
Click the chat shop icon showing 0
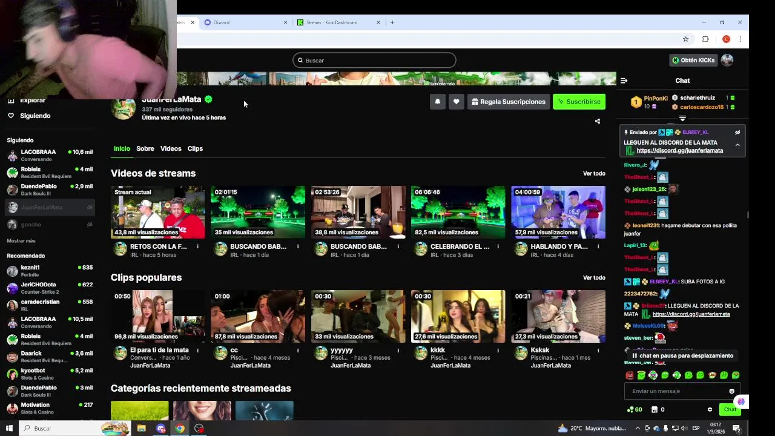658,409
